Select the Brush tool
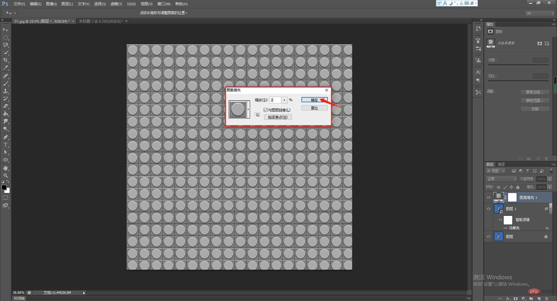This screenshot has width=557, height=301. click(x=6, y=83)
